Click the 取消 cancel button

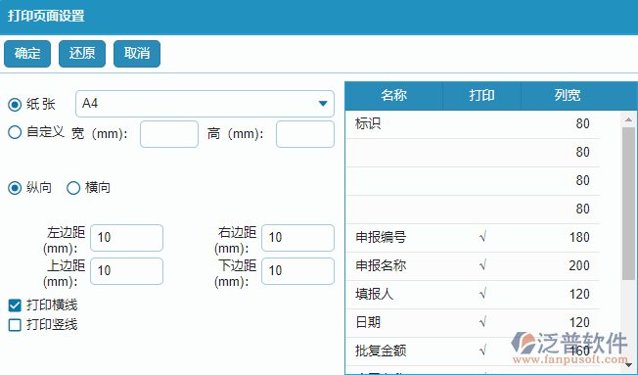[137, 53]
